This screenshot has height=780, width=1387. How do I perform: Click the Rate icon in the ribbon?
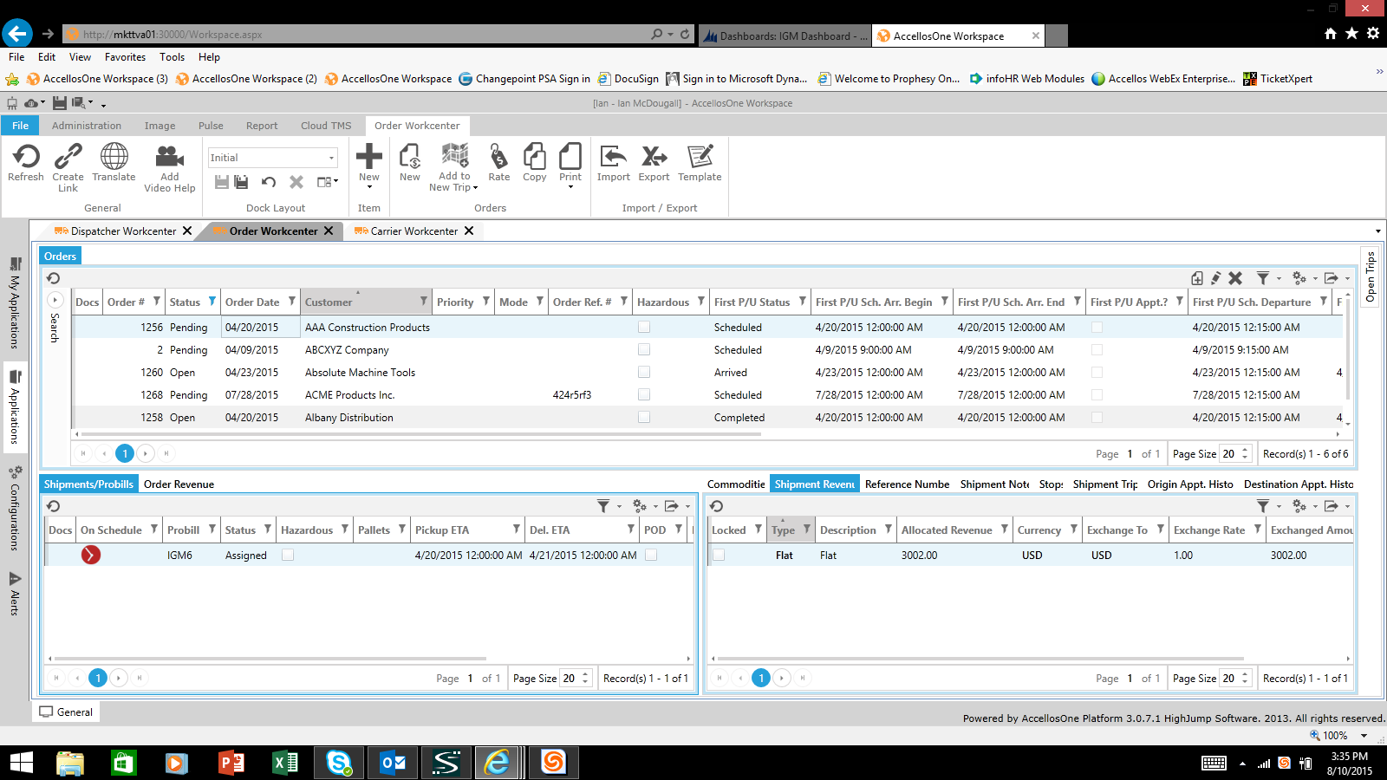[498, 157]
